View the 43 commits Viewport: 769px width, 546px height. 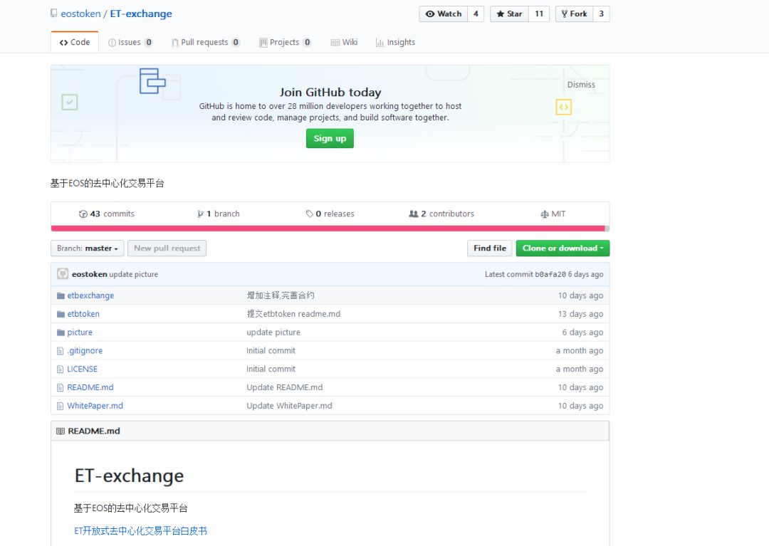(106, 214)
